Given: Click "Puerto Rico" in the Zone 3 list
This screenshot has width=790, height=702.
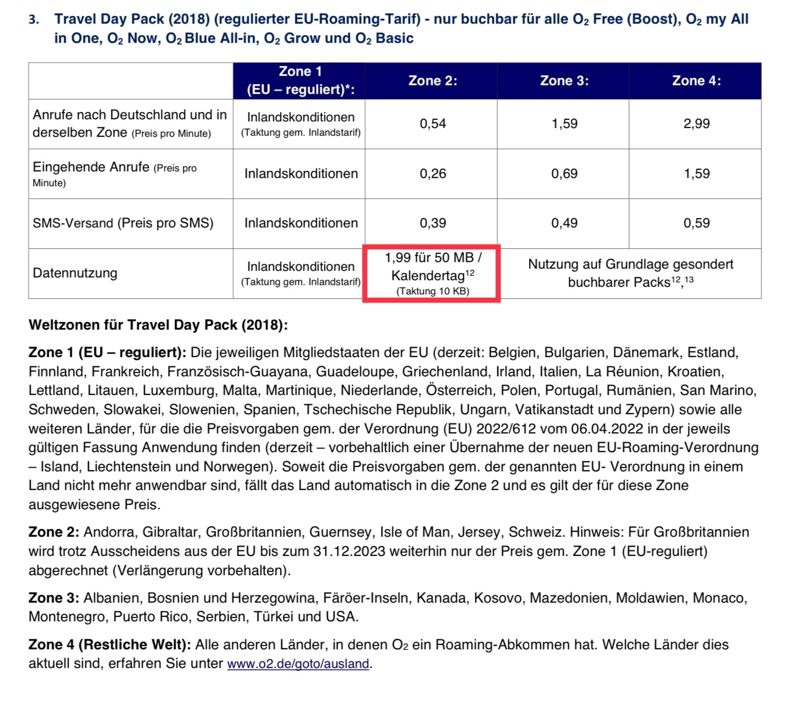Looking at the screenshot, I should coord(151,617).
